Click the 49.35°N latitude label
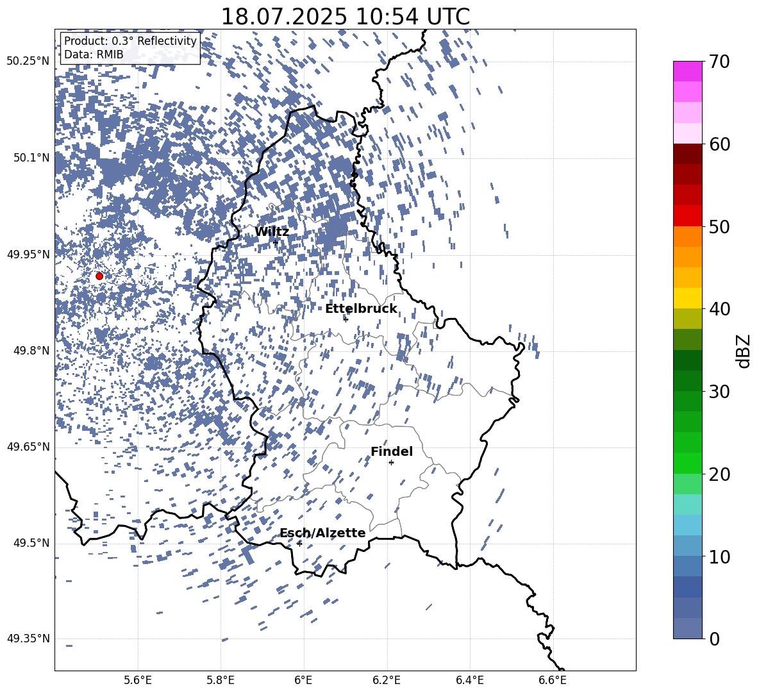Image resolution: width=759 pixels, height=693 pixels. [28, 639]
